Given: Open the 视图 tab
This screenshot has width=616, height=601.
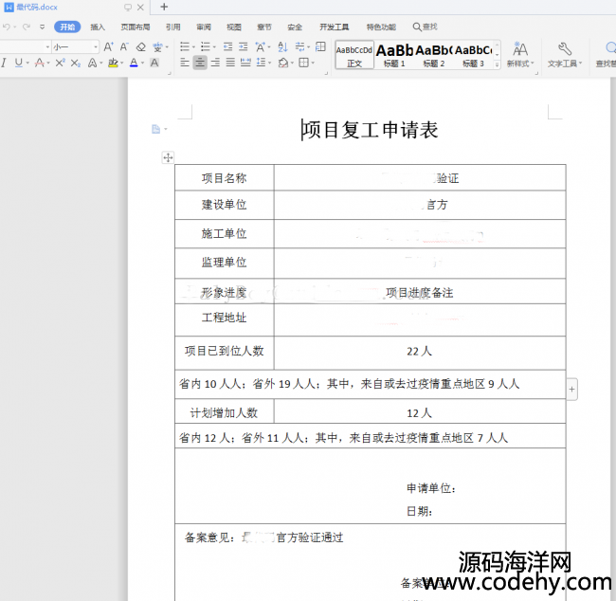Looking at the screenshot, I should (234, 27).
